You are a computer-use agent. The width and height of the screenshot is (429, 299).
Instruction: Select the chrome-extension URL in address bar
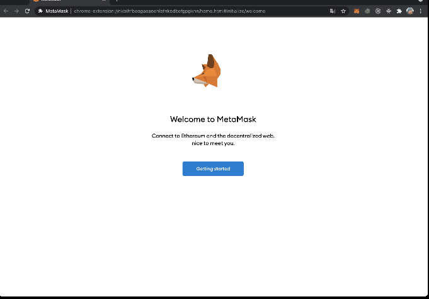pos(169,11)
